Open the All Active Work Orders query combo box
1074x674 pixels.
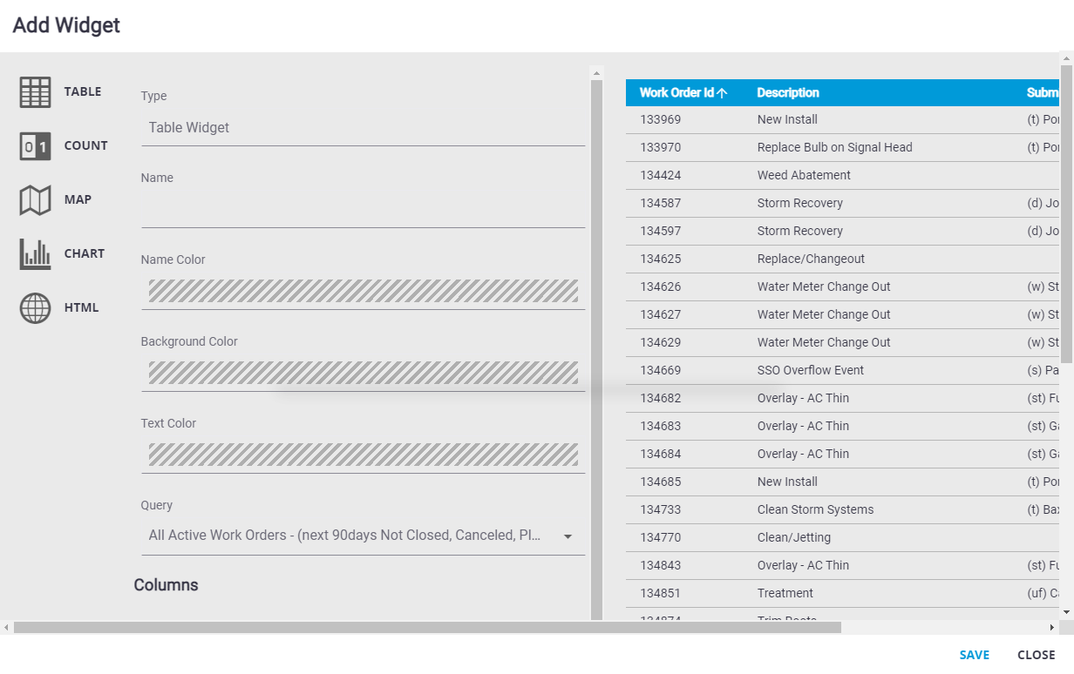coord(363,536)
